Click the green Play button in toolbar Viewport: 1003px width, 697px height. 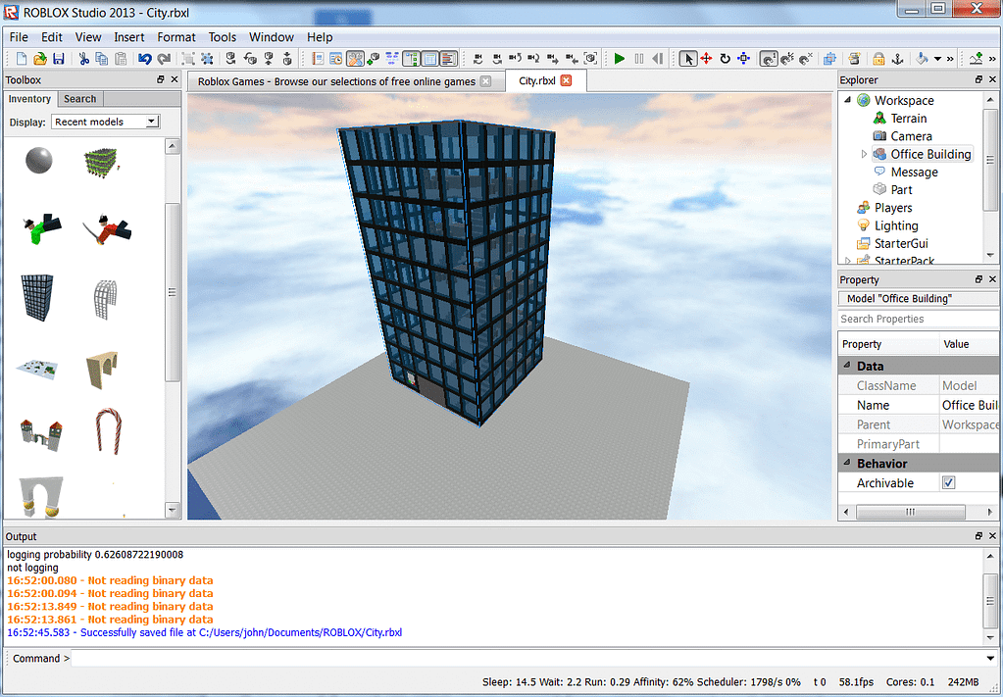[x=619, y=59]
